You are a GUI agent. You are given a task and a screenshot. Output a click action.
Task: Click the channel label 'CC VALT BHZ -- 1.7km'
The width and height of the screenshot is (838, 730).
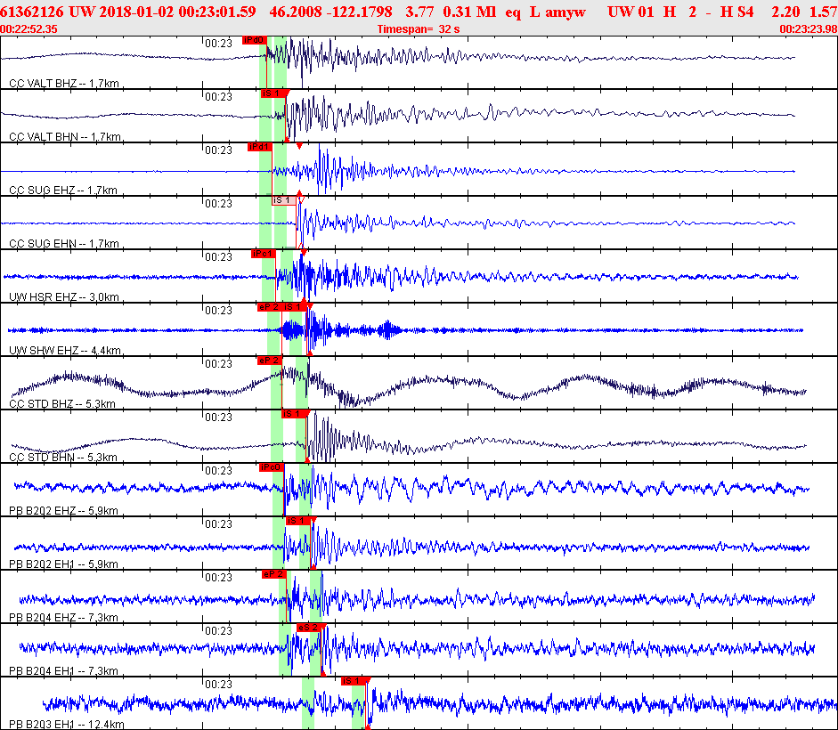(x=64, y=84)
